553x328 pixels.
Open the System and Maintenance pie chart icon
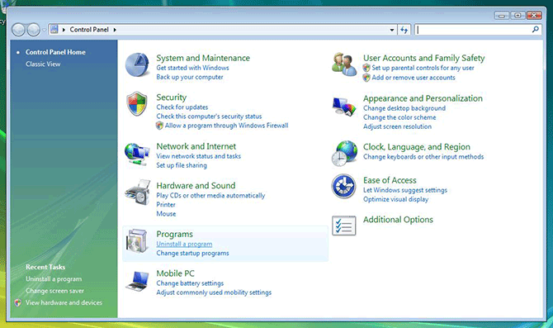tap(138, 64)
